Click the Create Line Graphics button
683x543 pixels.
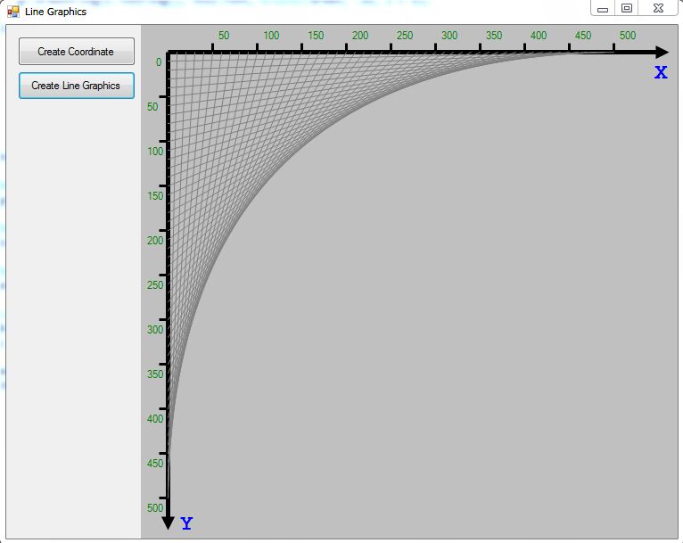click(76, 86)
